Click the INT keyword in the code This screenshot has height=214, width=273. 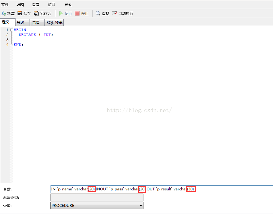point(47,35)
